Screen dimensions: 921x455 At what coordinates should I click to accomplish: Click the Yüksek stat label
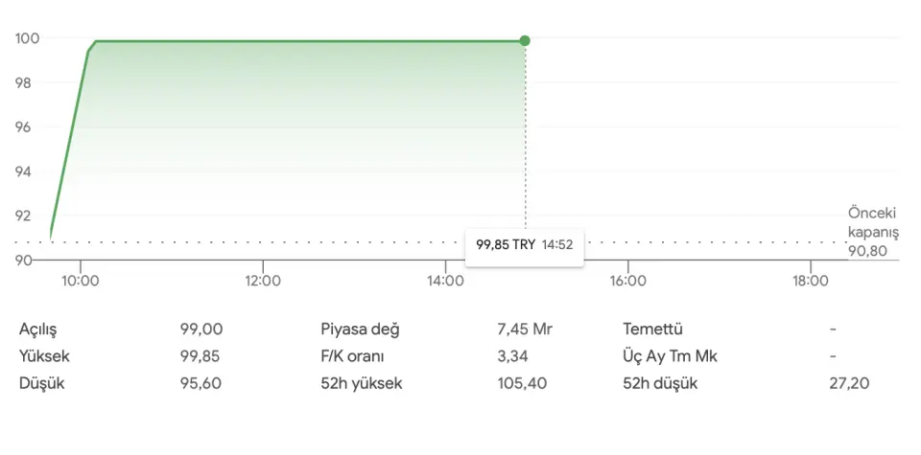(x=44, y=356)
